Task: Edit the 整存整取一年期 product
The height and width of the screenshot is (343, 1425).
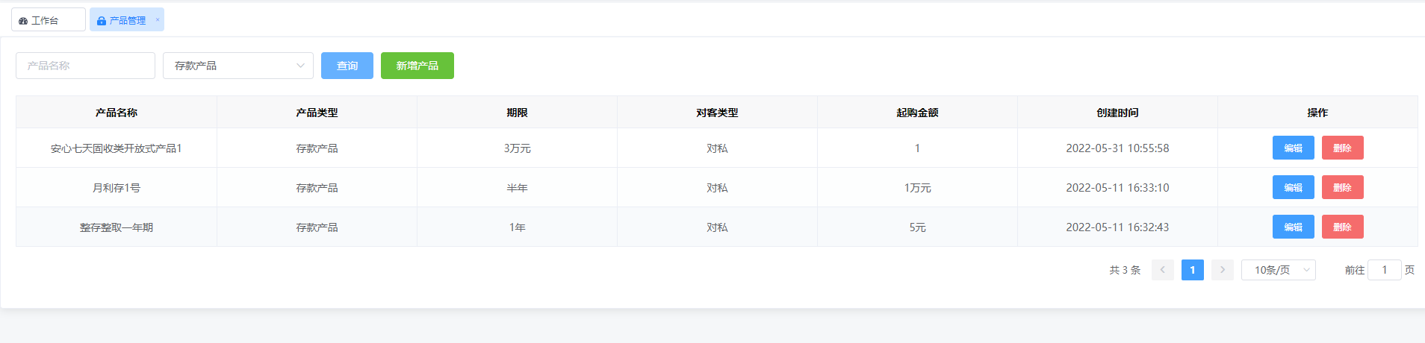Action: [x=1294, y=227]
